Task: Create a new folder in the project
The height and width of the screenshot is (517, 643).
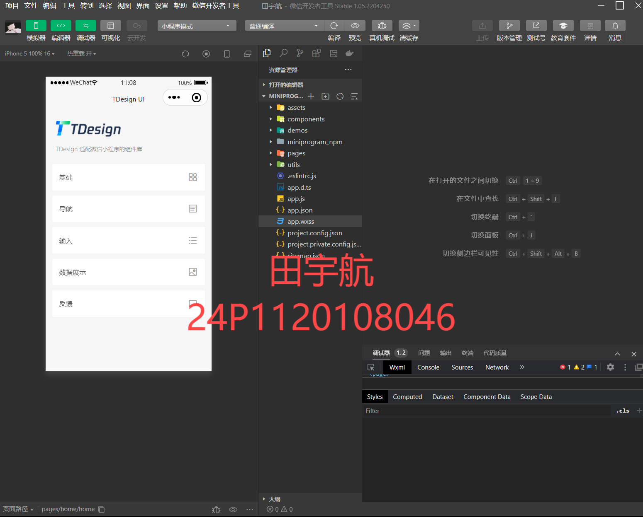Action: pyautogui.click(x=326, y=96)
